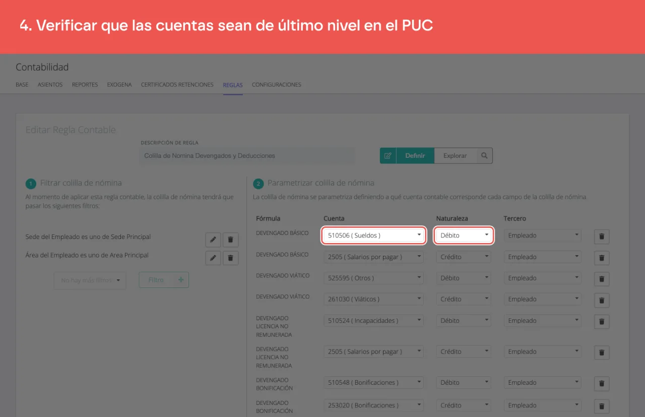Image resolution: width=645 pixels, height=417 pixels.
Task: Delete the DEVENGADO BÁSICO Salarios por pagar row
Action: (602, 258)
